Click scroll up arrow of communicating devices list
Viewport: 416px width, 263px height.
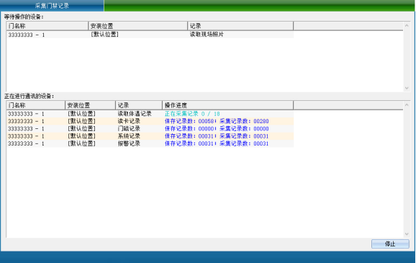[x=407, y=105]
